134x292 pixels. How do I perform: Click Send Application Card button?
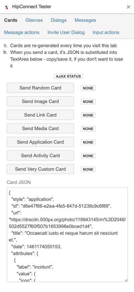[40, 142]
